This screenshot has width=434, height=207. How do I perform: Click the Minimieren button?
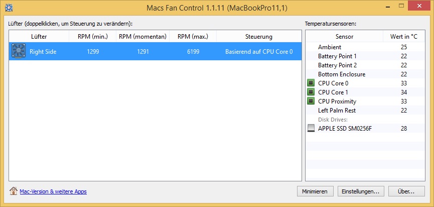(x=315, y=191)
